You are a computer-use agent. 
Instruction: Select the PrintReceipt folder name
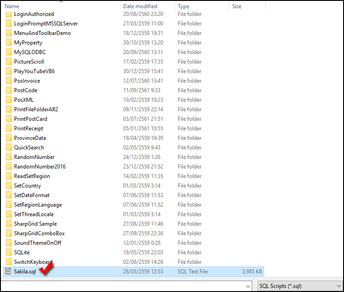click(x=29, y=129)
